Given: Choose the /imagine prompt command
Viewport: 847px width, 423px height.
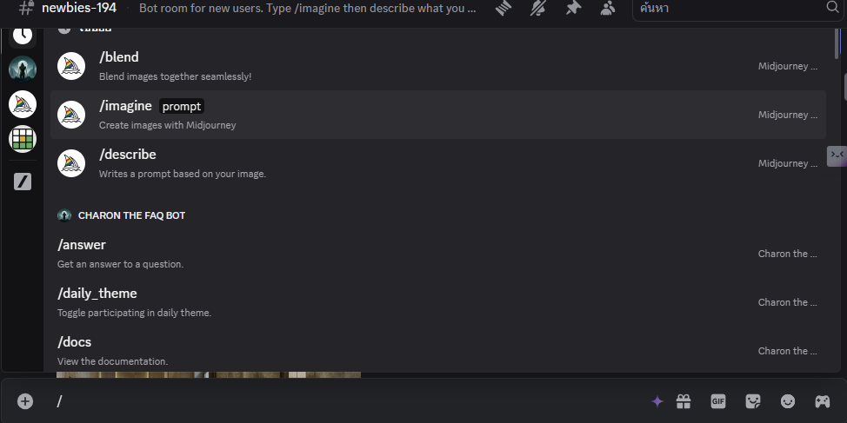Looking at the screenshot, I should pos(438,115).
